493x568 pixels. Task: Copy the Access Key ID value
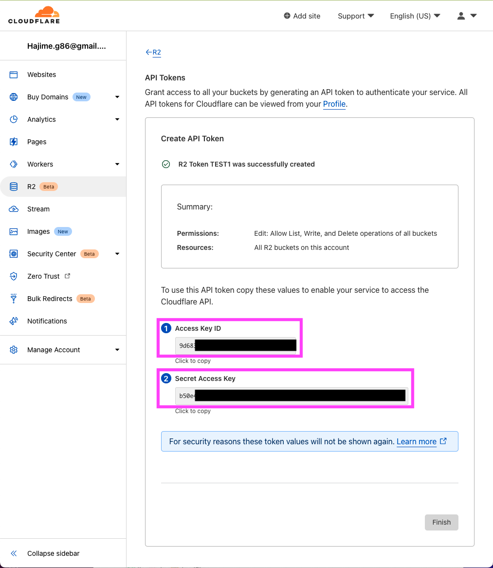click(236, 345)
